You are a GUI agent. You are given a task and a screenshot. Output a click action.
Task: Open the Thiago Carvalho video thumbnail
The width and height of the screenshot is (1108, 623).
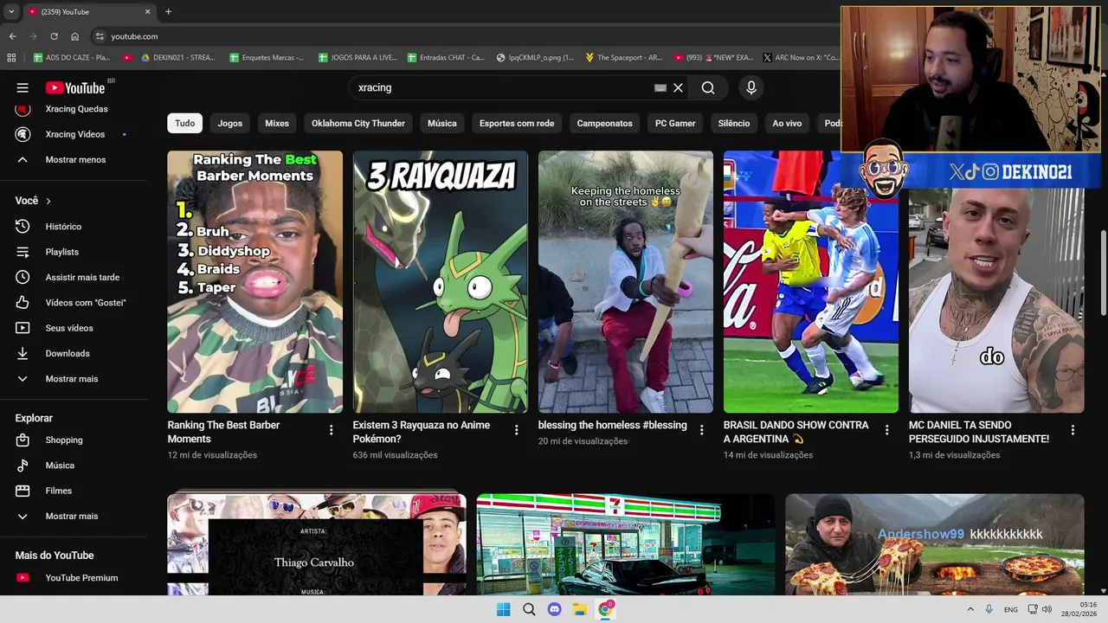[317, 544]
